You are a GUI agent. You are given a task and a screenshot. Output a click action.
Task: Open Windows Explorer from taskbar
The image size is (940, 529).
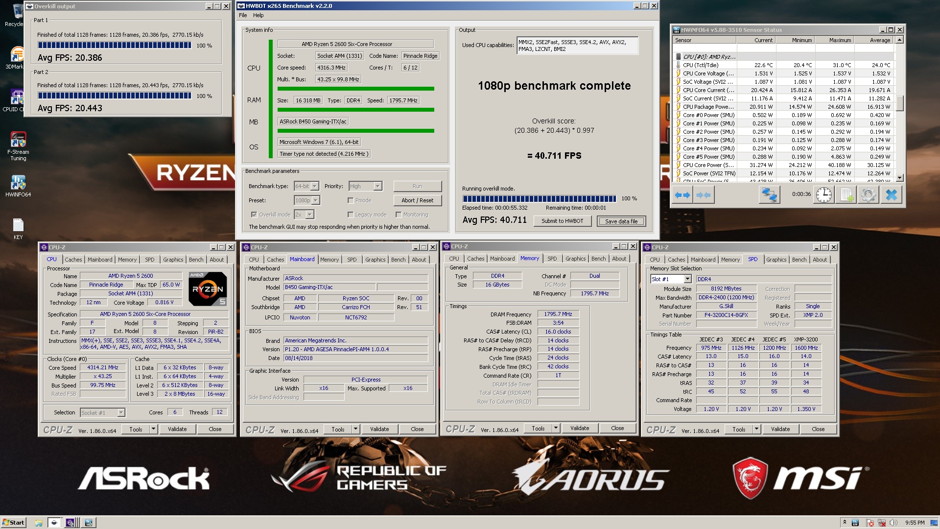38,523
